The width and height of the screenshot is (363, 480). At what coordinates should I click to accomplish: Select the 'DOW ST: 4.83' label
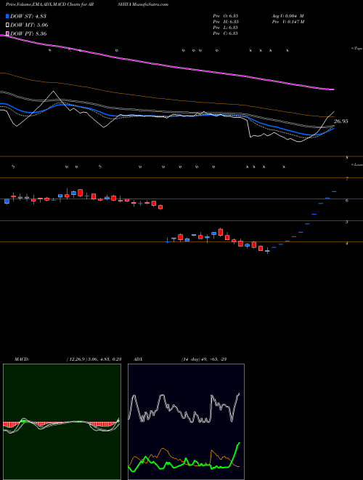[28, 16]
